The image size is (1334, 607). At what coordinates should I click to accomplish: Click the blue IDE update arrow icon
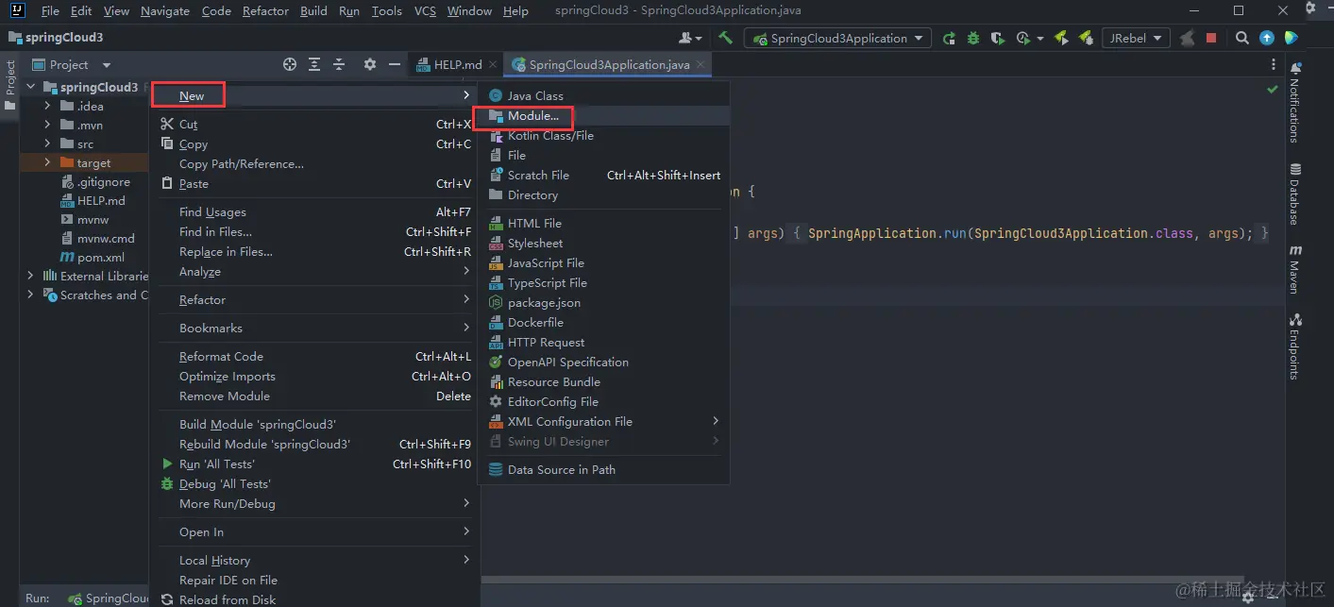point(1267,38)
